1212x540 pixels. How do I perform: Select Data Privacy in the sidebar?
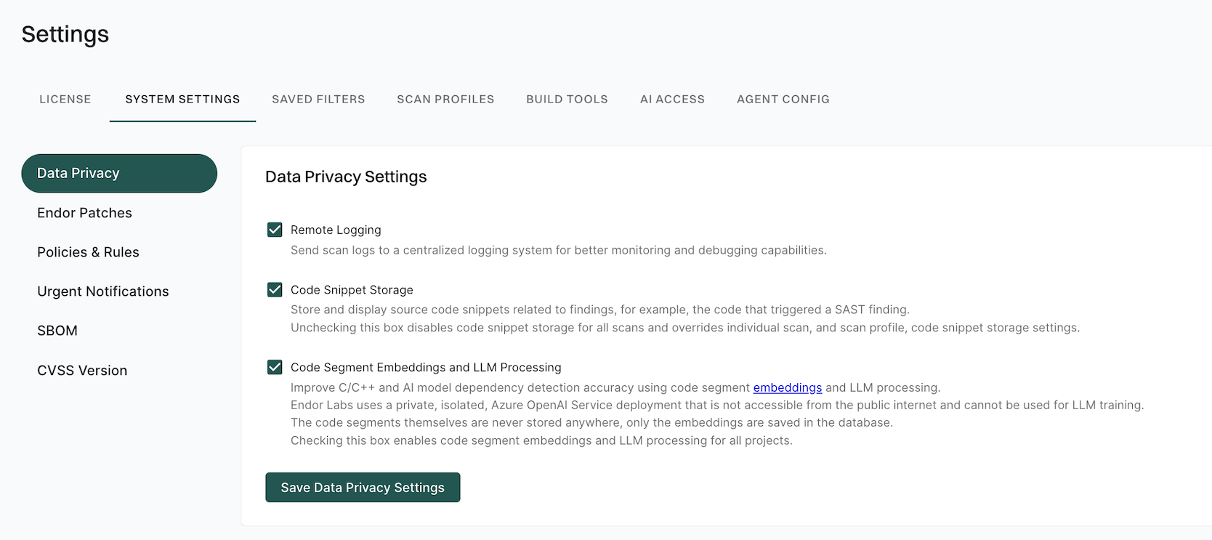point(78,173)
